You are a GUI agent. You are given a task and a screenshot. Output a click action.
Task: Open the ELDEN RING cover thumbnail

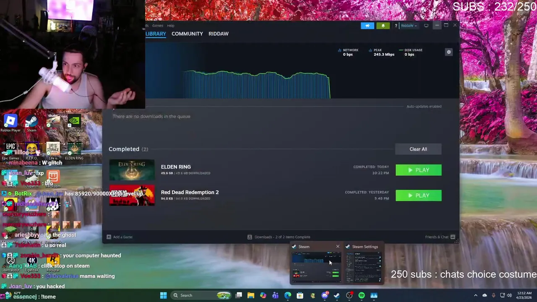[x=132, y=170]
